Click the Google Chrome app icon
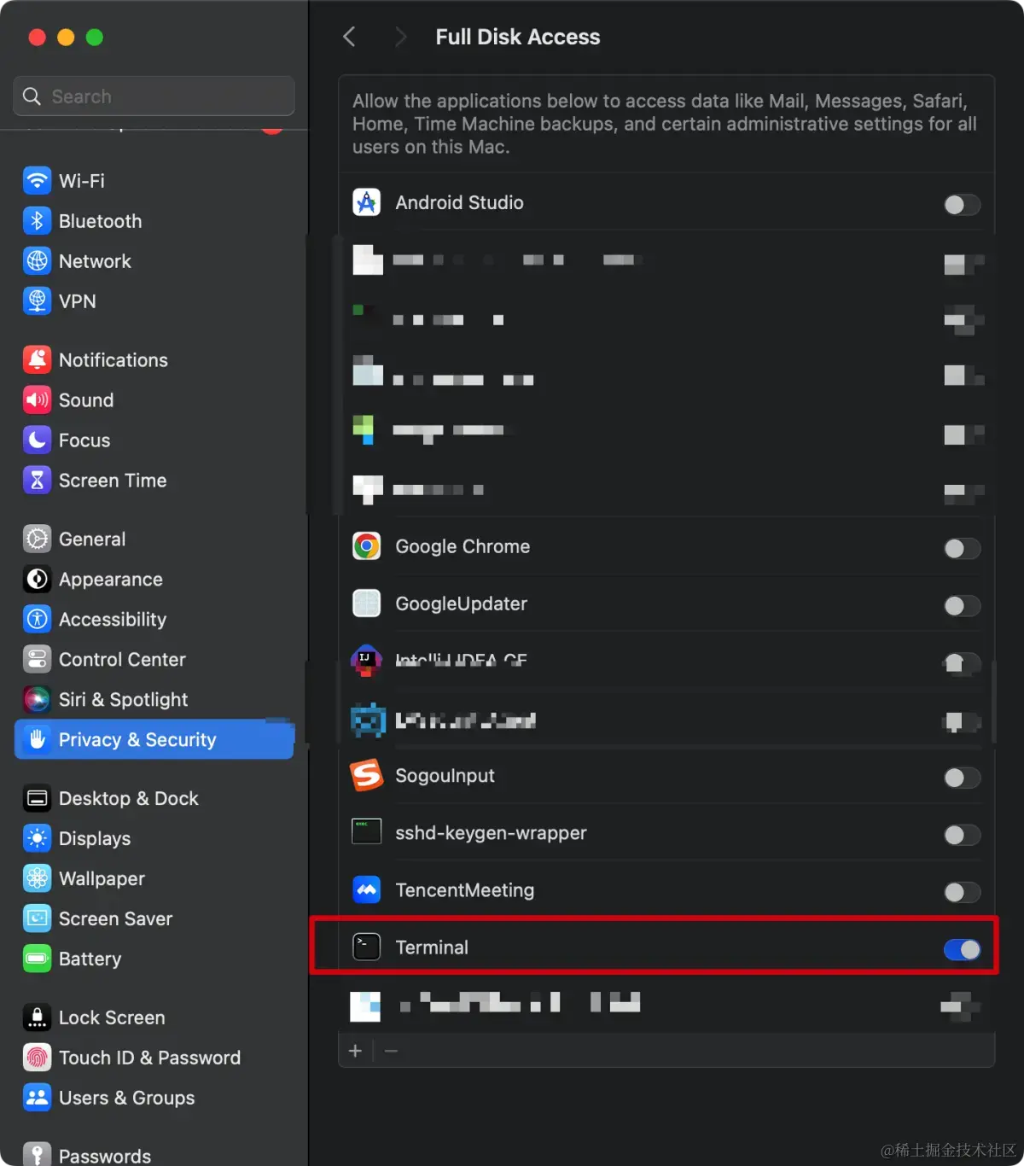Viewport: 1024px width, 1166px height. coord(367,546)
